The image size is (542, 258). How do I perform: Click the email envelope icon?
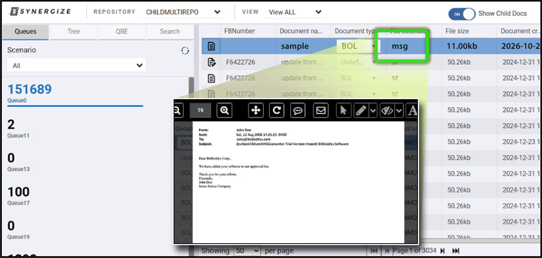pos(320,110)
